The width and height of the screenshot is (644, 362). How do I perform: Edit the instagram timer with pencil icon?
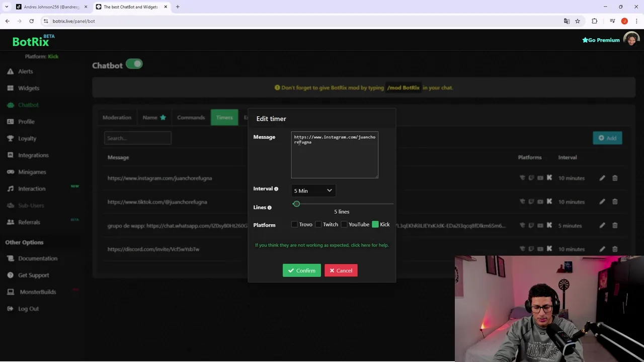click(602, 178)
